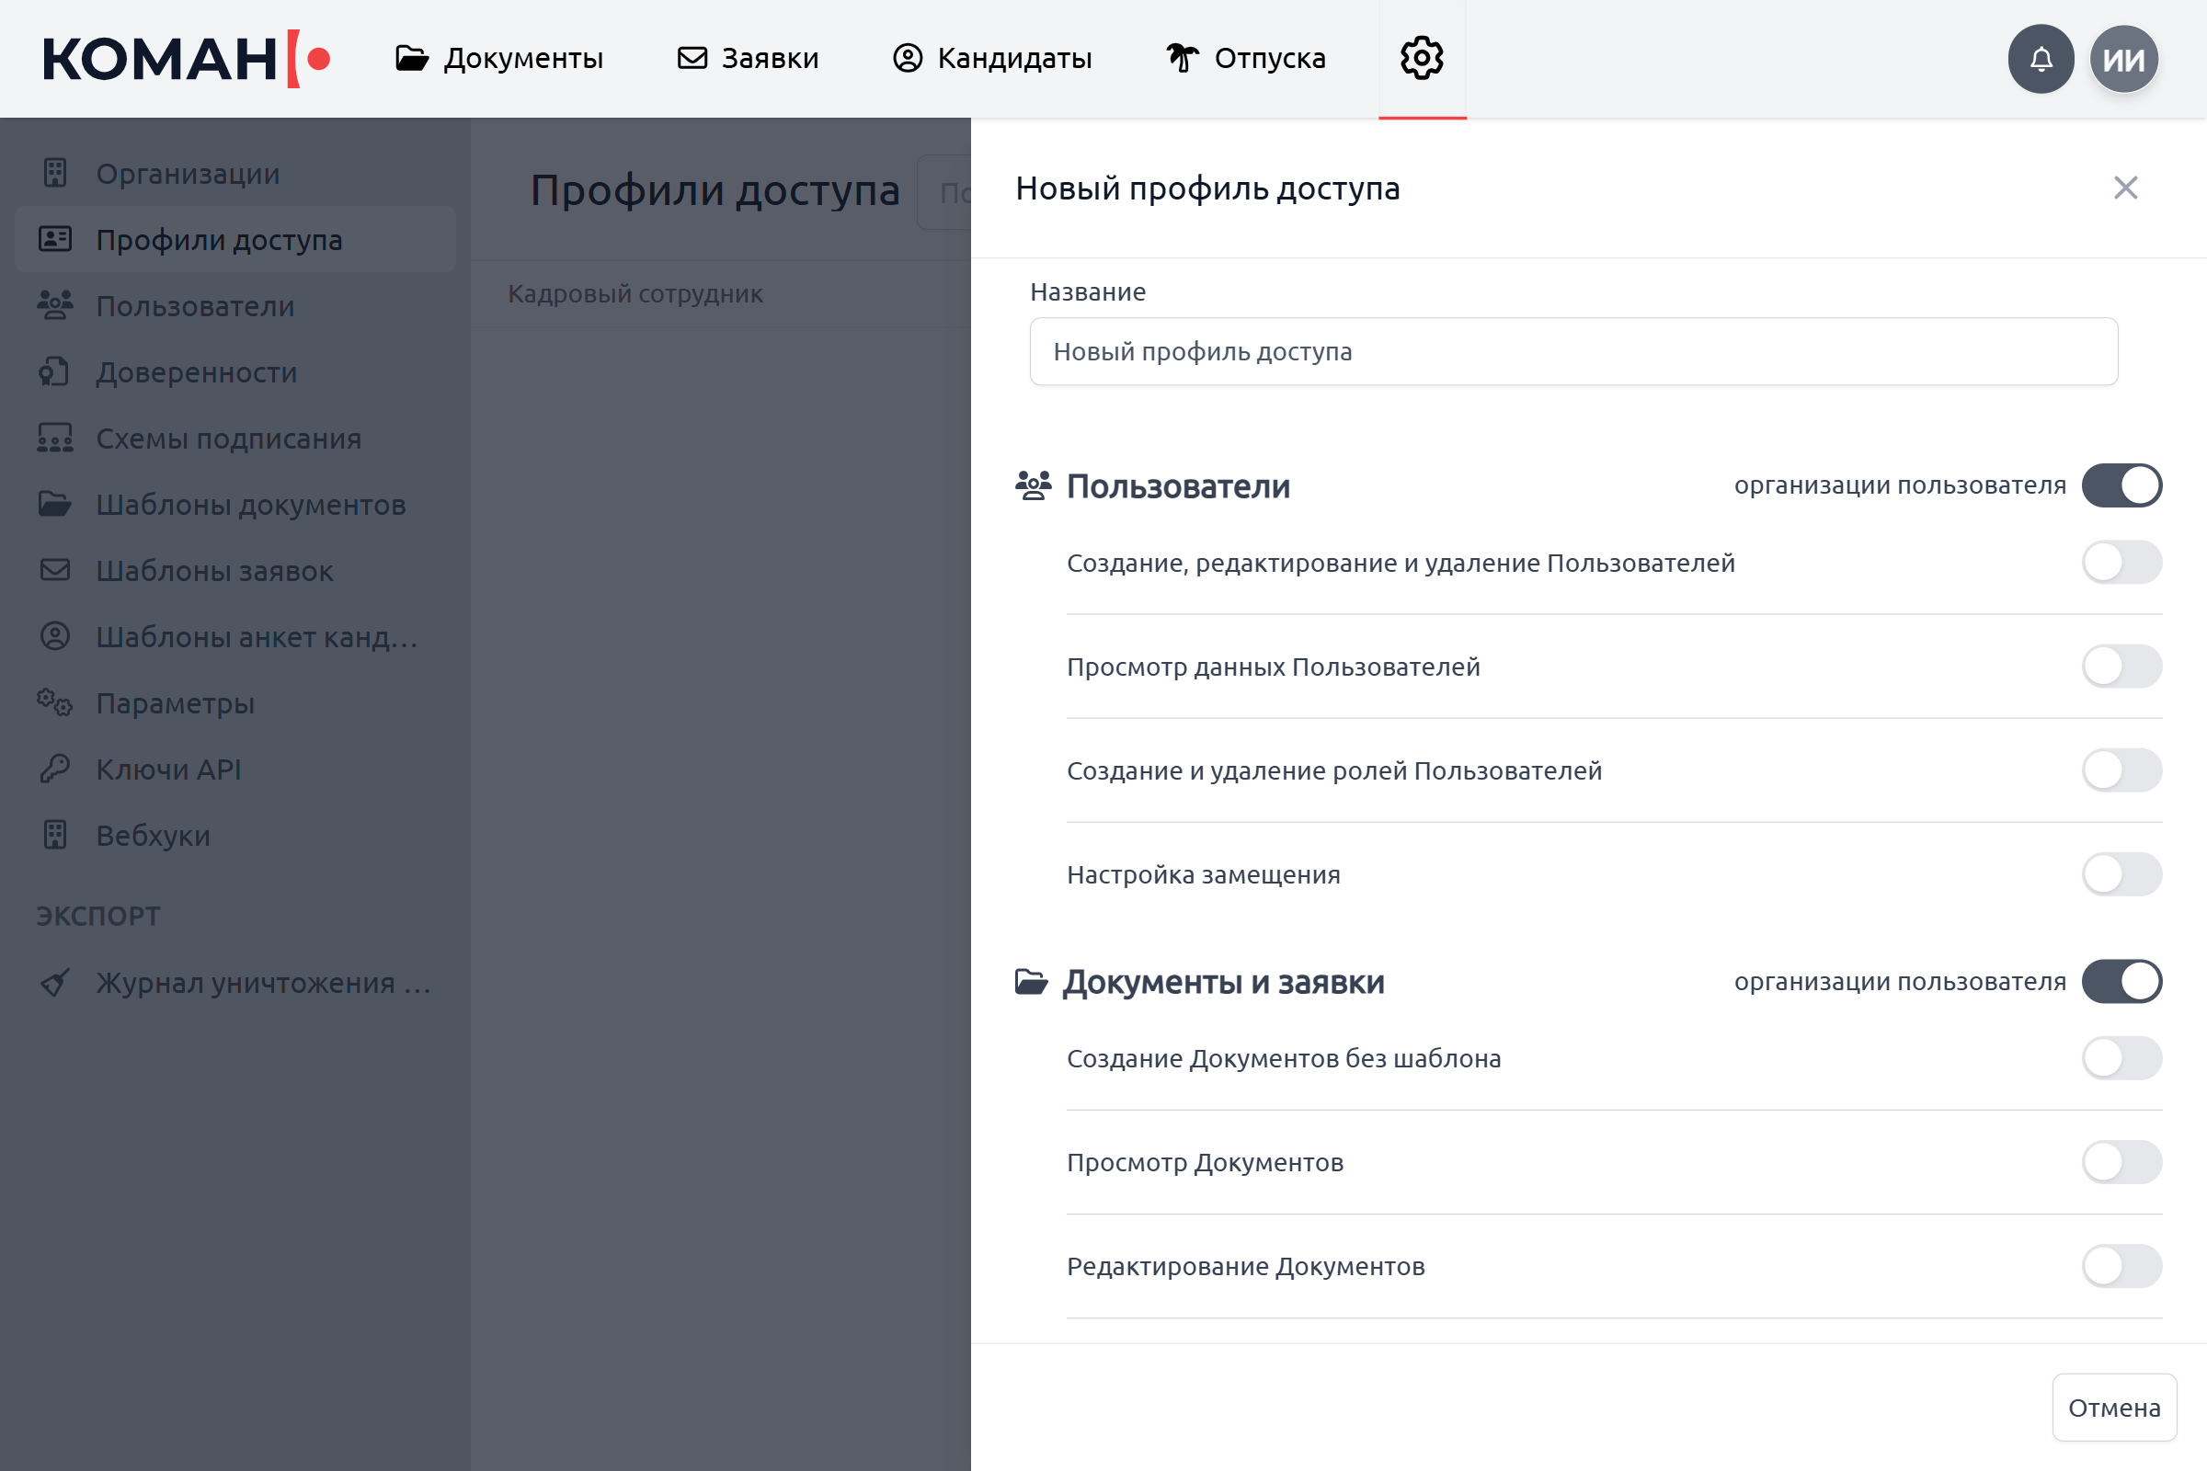
Task: Click the Ключи API key icon
Action: pos(55,770)
